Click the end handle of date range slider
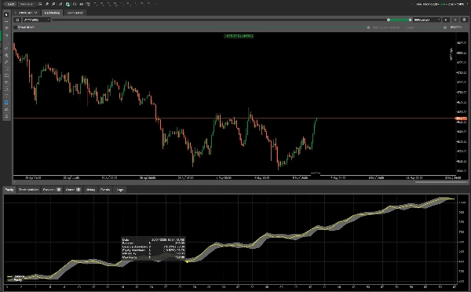 coord(410,20)
